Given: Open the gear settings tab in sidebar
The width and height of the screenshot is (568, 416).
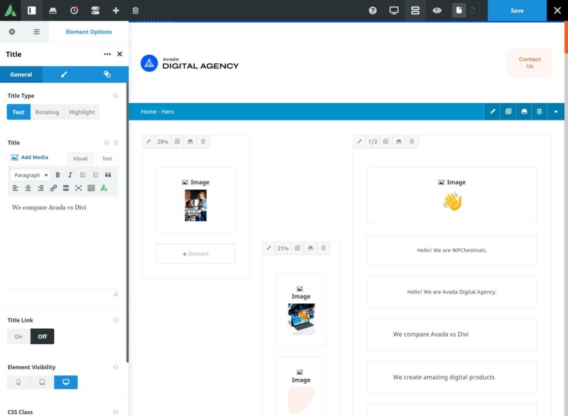Looking at the screenshot, I should pos(12,32).
